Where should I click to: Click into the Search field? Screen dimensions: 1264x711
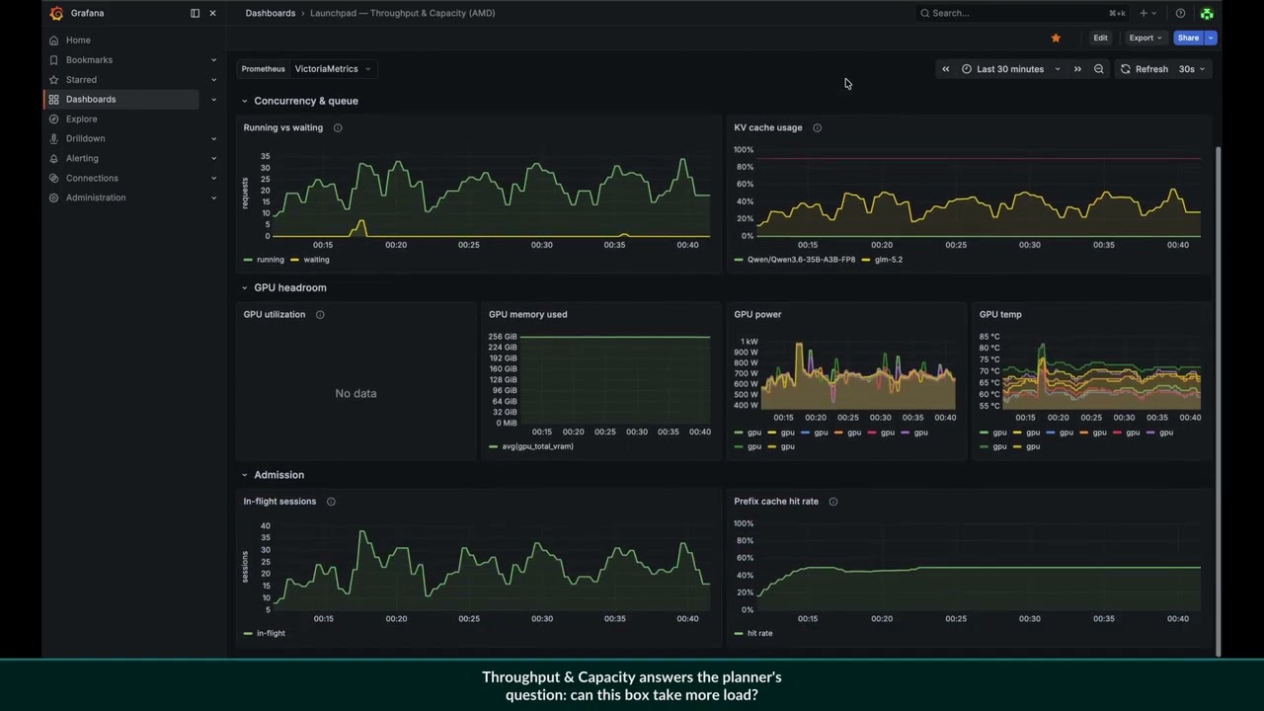click(x=1017, y=13)
